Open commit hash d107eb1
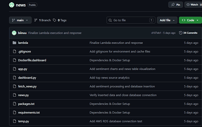This screenshot has height=127, width=202. coord(156,33)
